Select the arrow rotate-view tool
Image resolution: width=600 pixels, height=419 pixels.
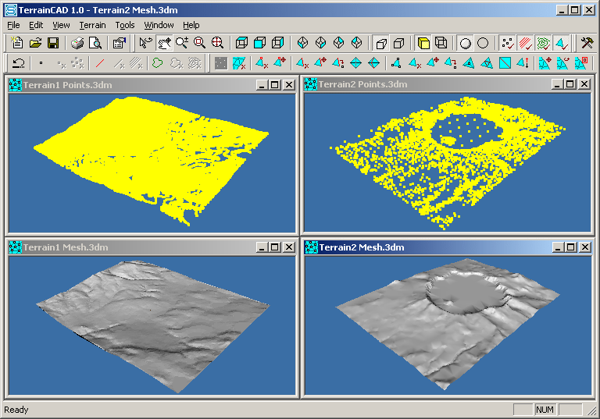pyautogui.click(x=146, y=43)
